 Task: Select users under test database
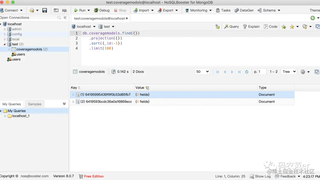pyautogui.click(x=21, y=54)
